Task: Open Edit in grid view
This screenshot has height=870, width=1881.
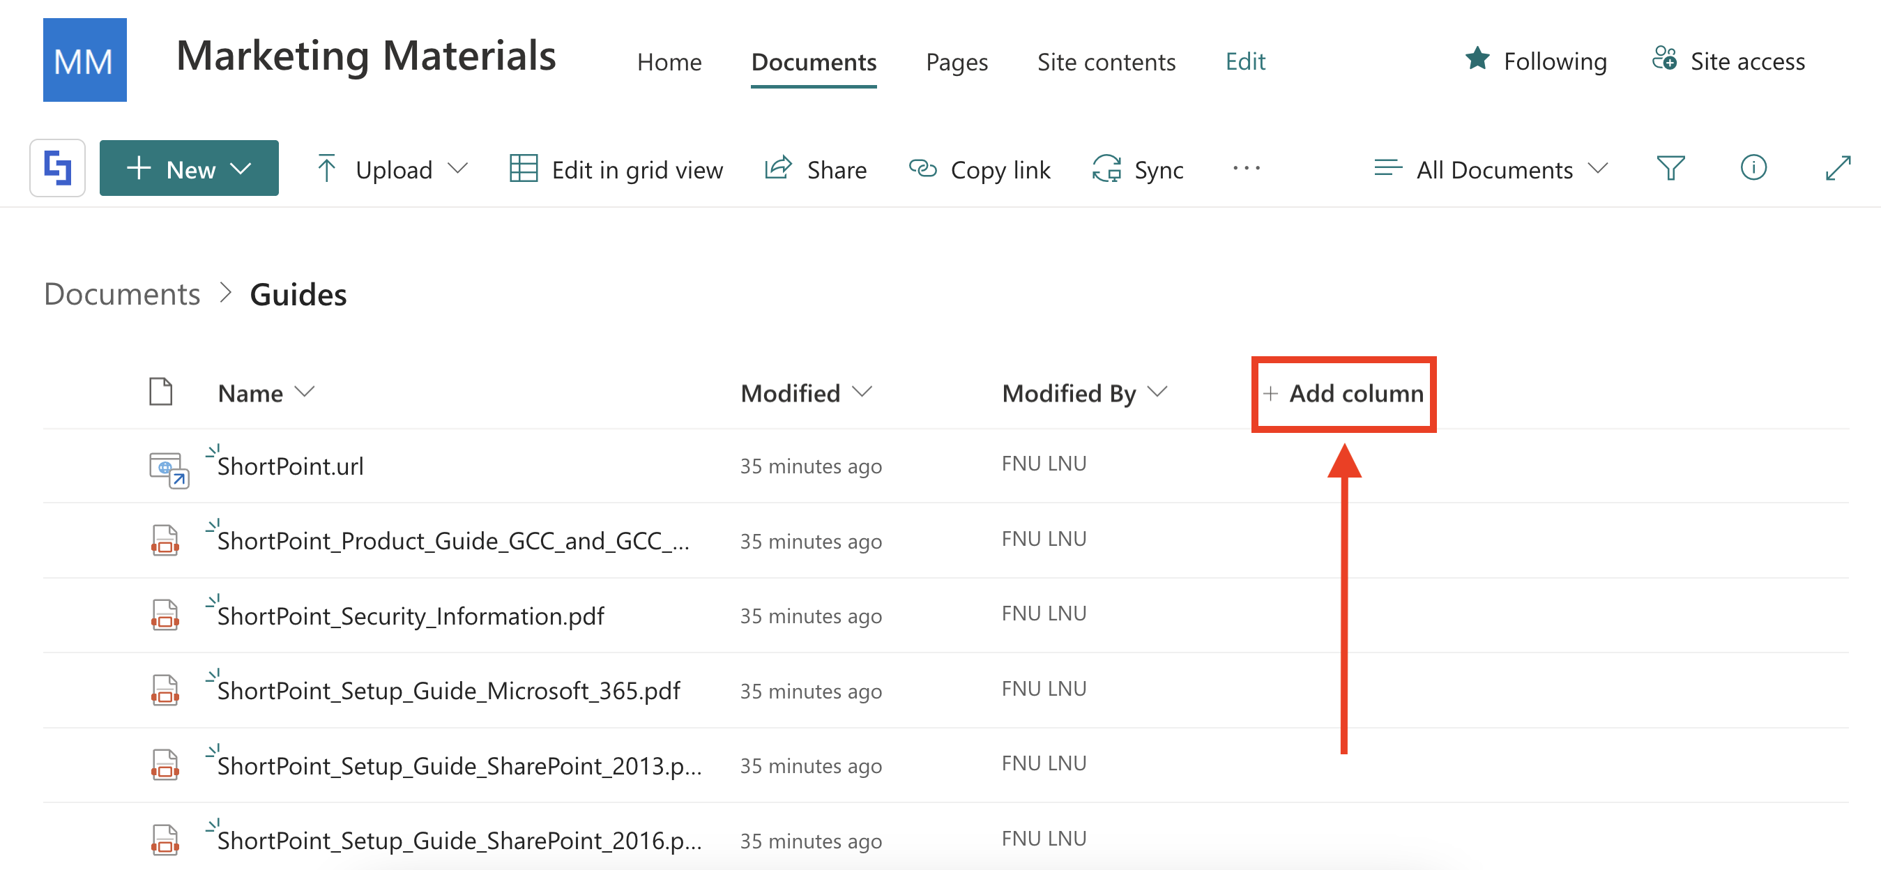Action: [x=616, y=169]
